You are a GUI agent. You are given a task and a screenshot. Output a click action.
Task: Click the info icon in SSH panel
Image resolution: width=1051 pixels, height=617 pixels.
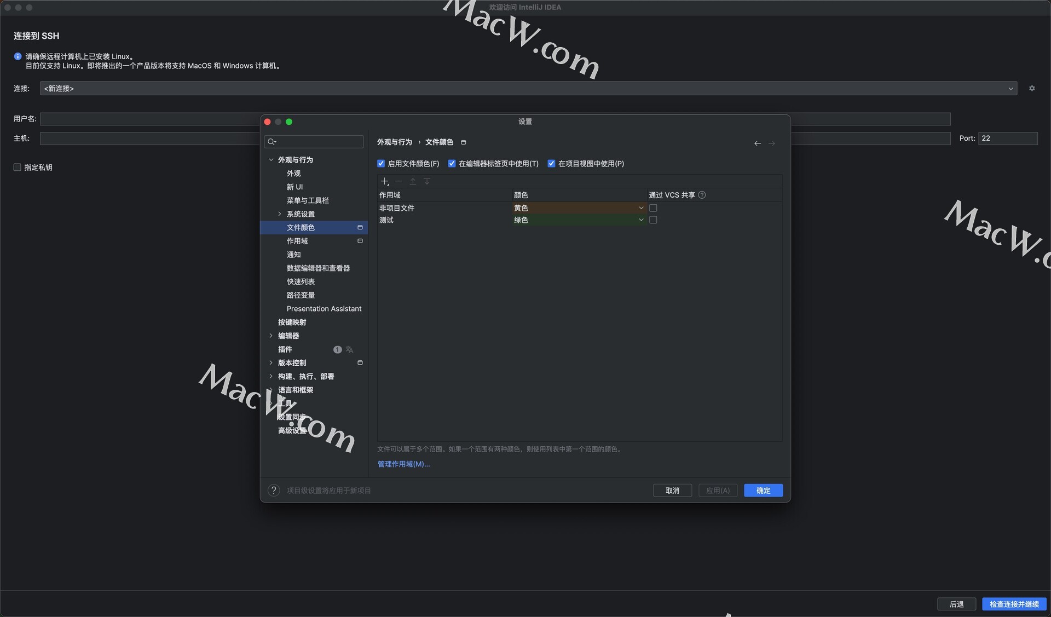pos(18,56)
